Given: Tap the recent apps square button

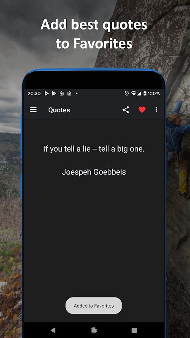Looking at the screenshot, I should tap(134, 330).
